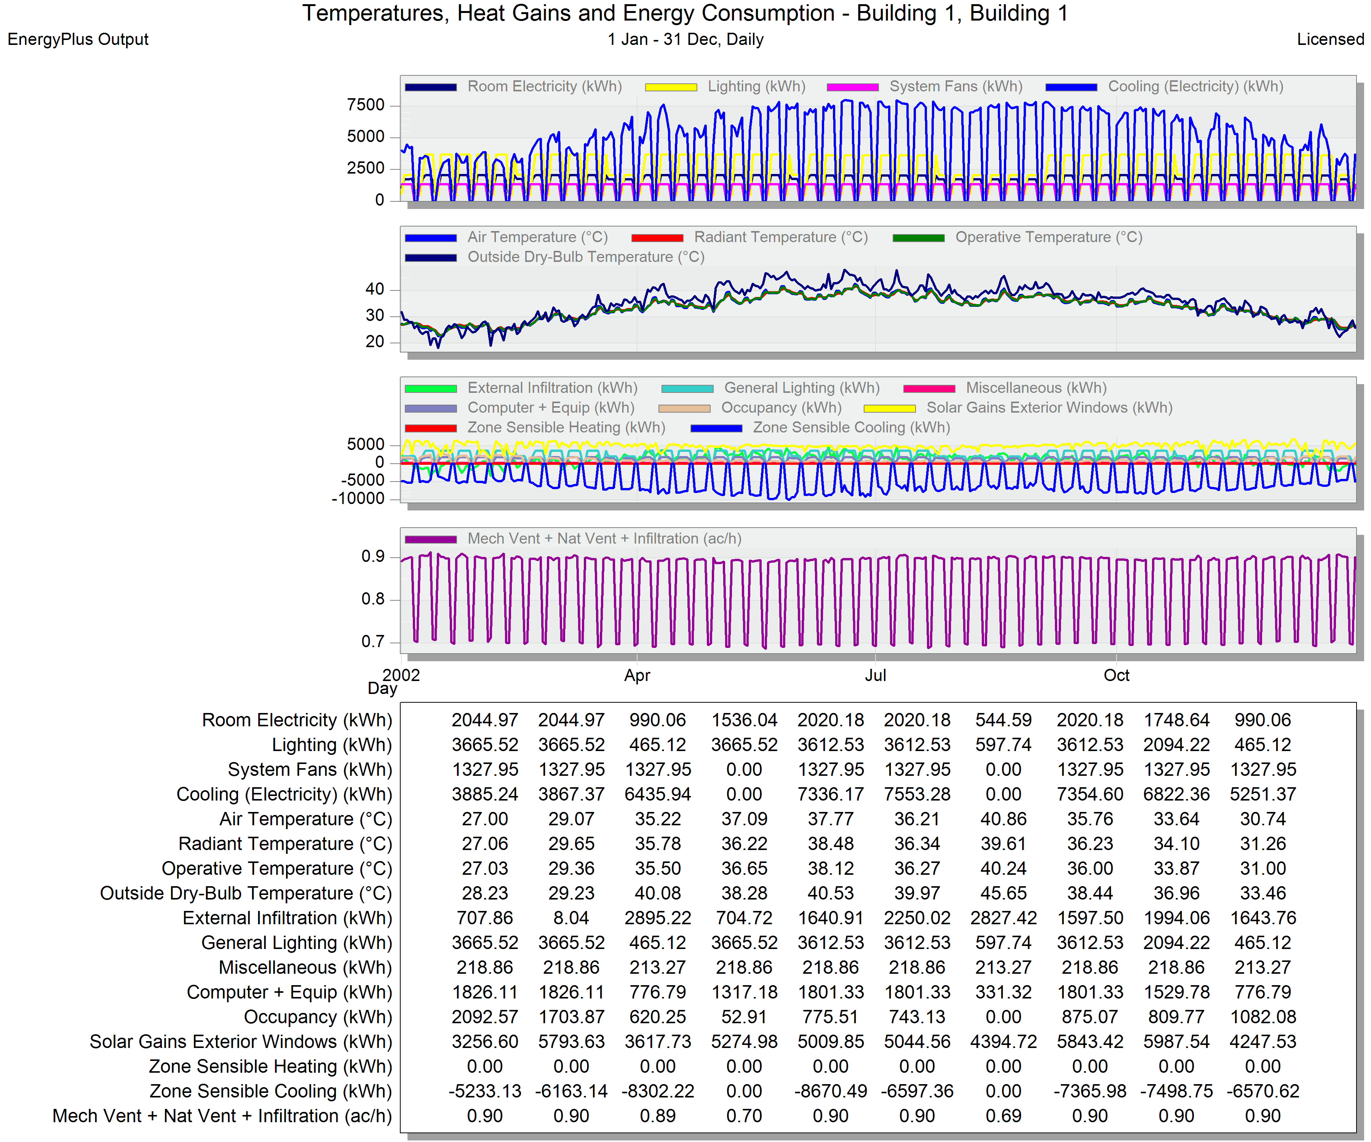This screenshot has height=1142, width=1371.
Task: Click the Computer + Equip legend swatch
Action: (x=430, y=408)
